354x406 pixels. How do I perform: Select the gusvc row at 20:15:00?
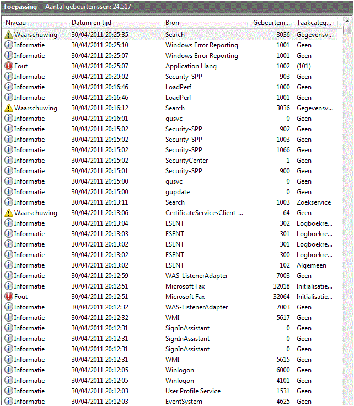[170, 181]
